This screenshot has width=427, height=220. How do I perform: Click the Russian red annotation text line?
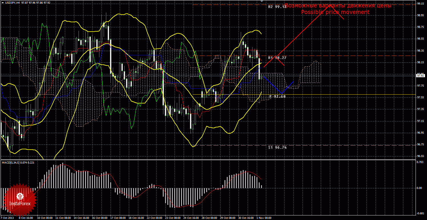pos(338,6)
